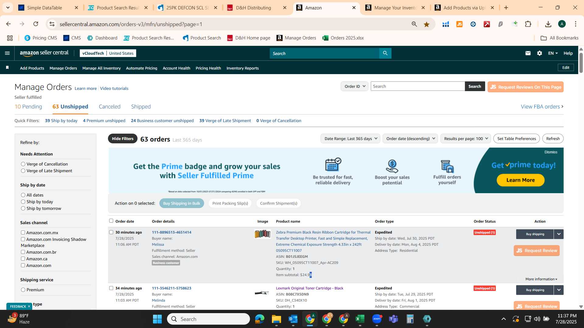Close the FEEDBACK tab with X
Viewport: 584px width, 328px height.
tap(29, 306)
